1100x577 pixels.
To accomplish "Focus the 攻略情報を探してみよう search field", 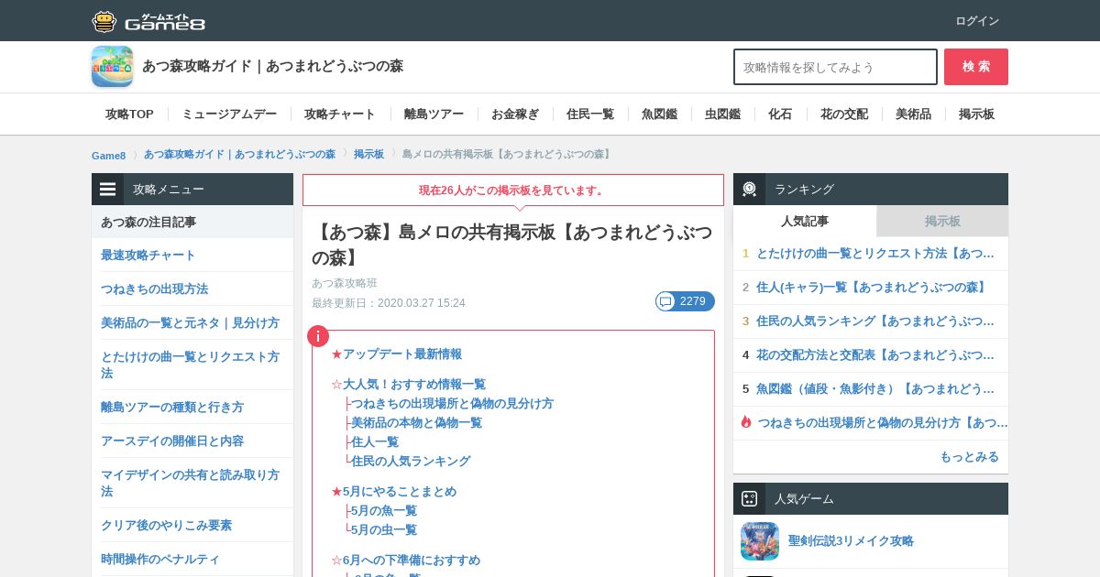I will pyautogui.click(x=835, y=67).
